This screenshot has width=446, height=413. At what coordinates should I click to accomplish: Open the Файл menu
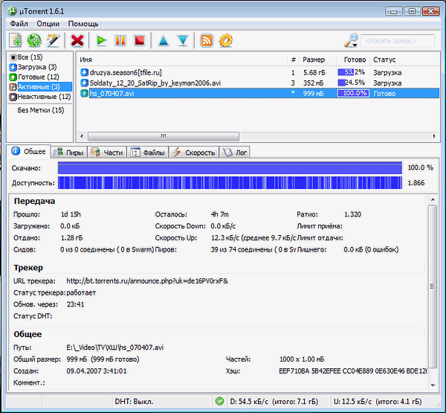pyautogui.click(x=19, y=24)
